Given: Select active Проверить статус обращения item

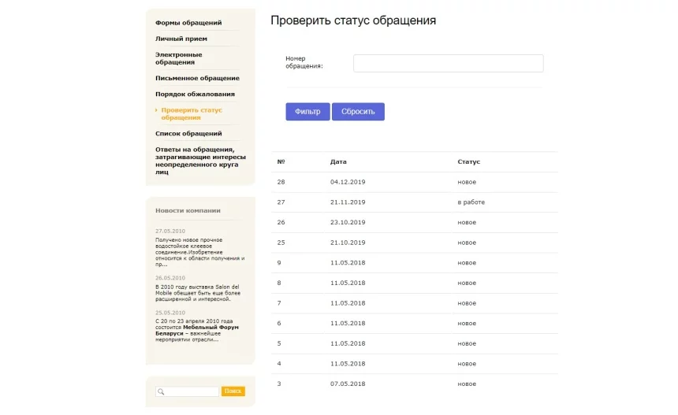Looking at the screenshot, I should [192, 114].
